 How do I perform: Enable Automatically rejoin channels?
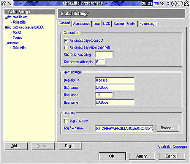click(x=66, y=47)
